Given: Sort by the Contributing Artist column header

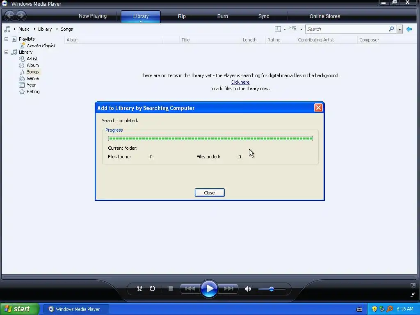Looking at the screenshot, I should 326,40.
